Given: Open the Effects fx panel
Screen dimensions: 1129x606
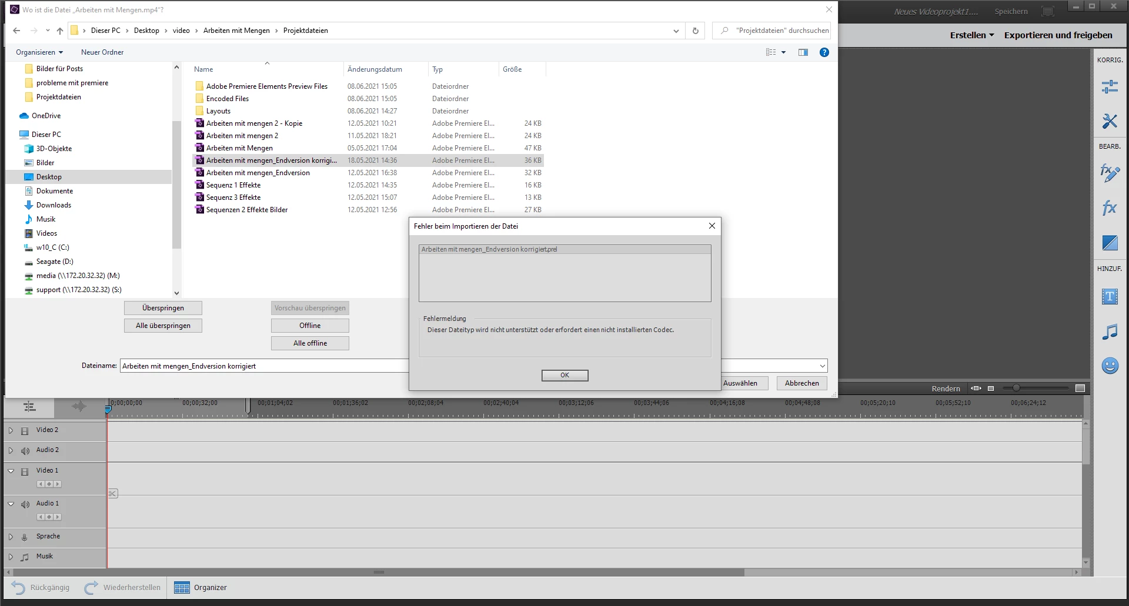Looking at the screenshot, I should click(1110, 207).
